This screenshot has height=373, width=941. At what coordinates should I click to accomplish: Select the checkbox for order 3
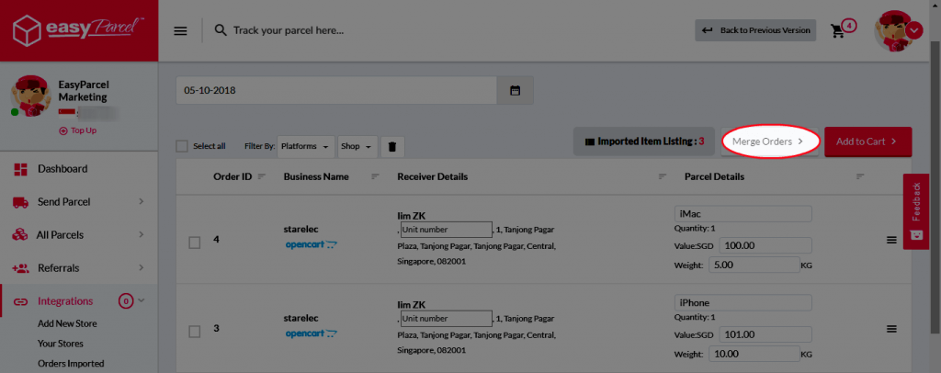pos(195,332)
